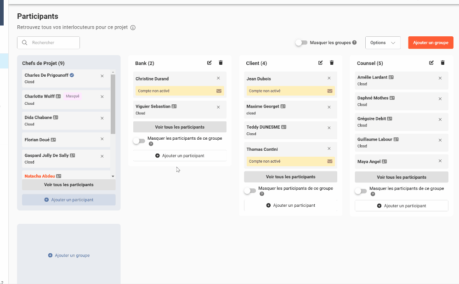Image resolution: width=459 pixels, height=284 pixels.
Task: Delete the Counsel group via trash icon
Action: click(x=442, y=63)
